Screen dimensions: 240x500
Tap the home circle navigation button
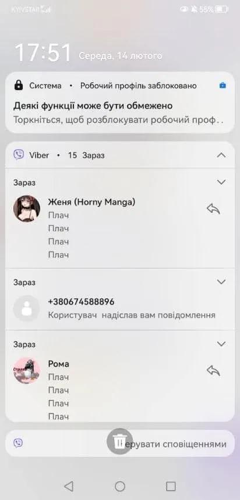coord(119,486)
